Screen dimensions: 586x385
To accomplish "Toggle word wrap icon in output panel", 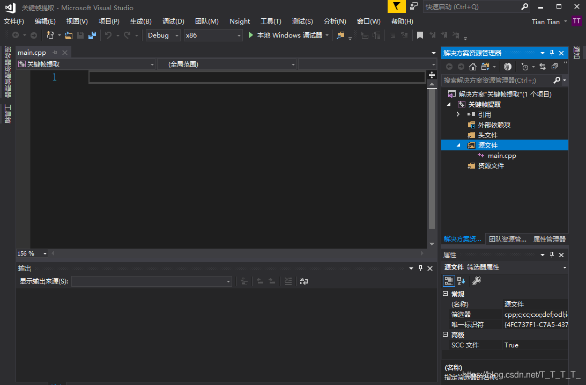I will coord(304,281).
